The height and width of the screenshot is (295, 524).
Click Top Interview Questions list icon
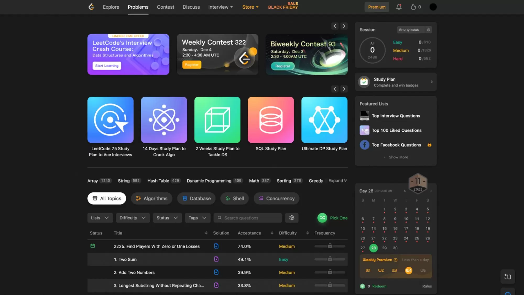point(364,116)
